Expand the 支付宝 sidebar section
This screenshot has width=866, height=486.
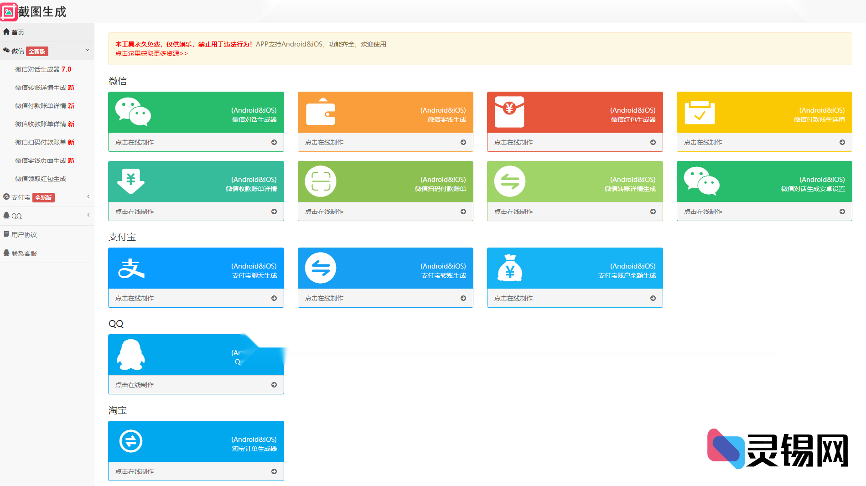tap(88, 196)
